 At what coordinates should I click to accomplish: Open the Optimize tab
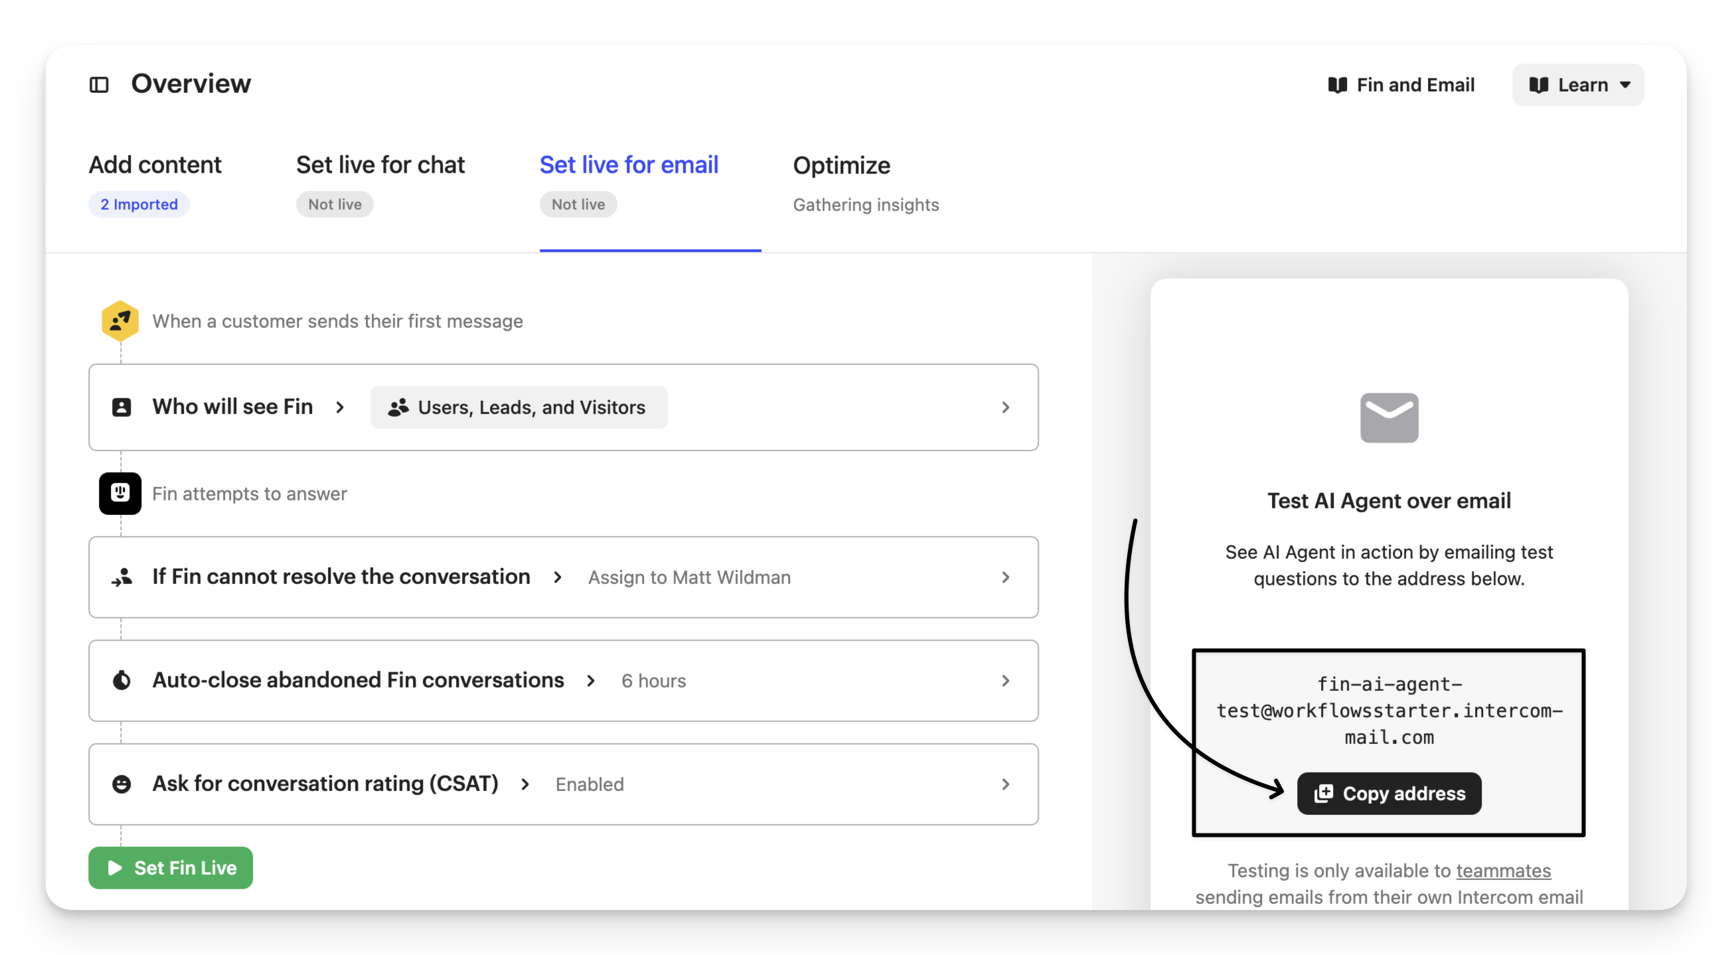click(841, 165)
